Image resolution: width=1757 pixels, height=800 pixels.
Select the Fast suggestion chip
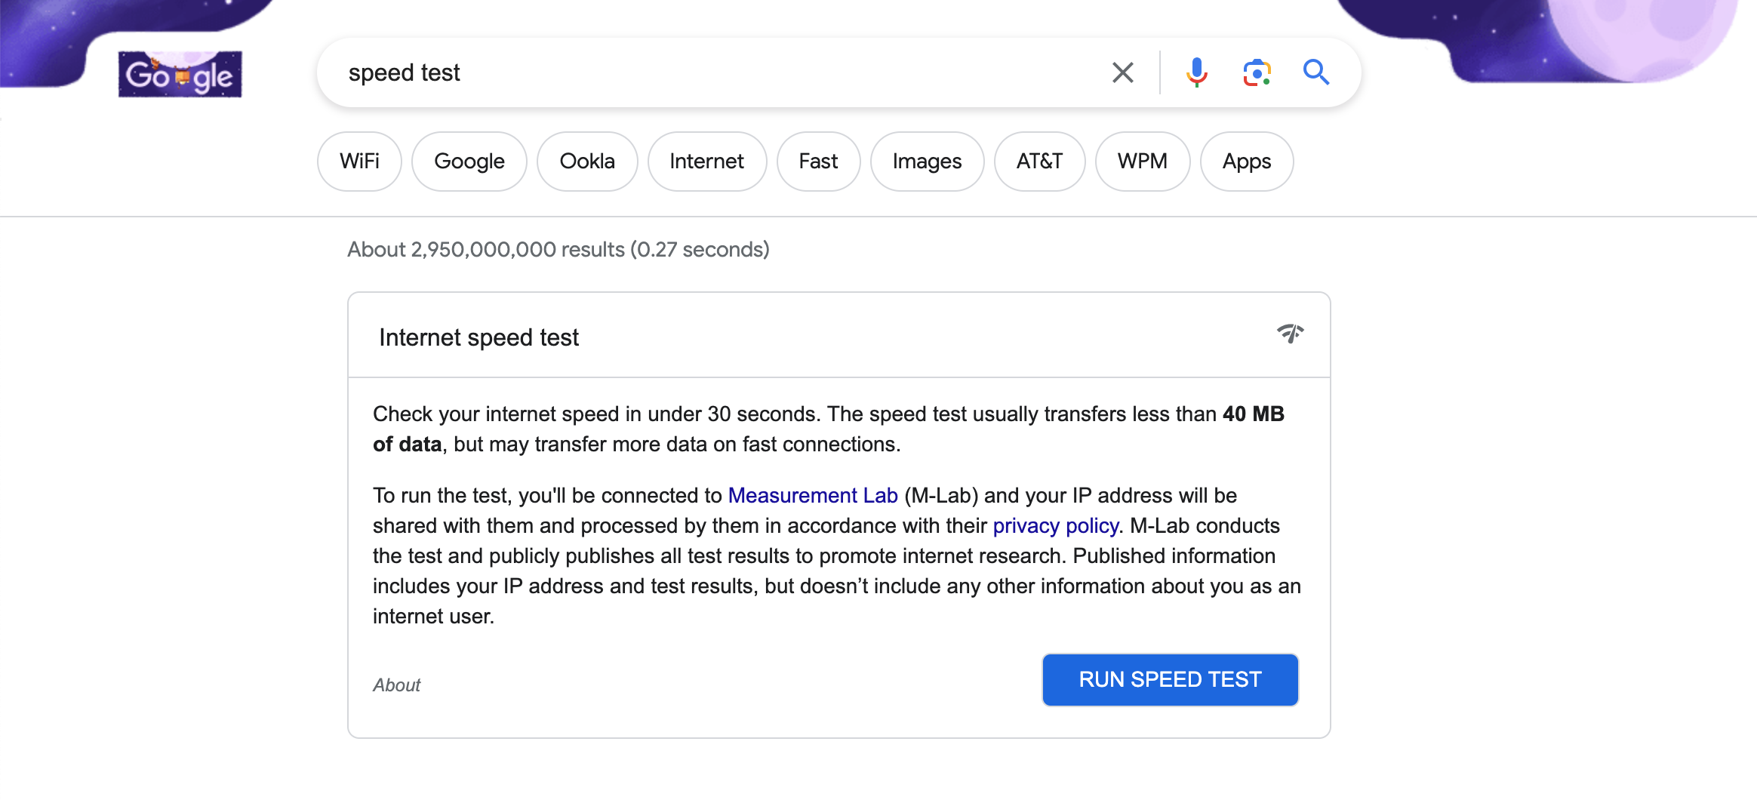pyautogui.click(x=818, y=161)
